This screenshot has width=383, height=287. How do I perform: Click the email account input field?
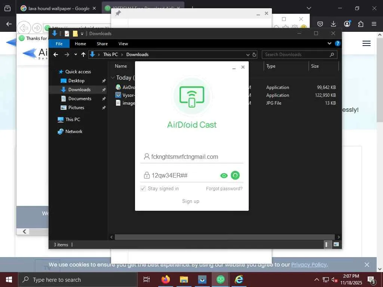(x=192, y=157)
